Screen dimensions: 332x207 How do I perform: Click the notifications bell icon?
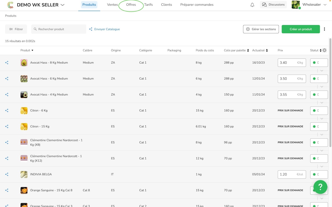click(252, 5)
